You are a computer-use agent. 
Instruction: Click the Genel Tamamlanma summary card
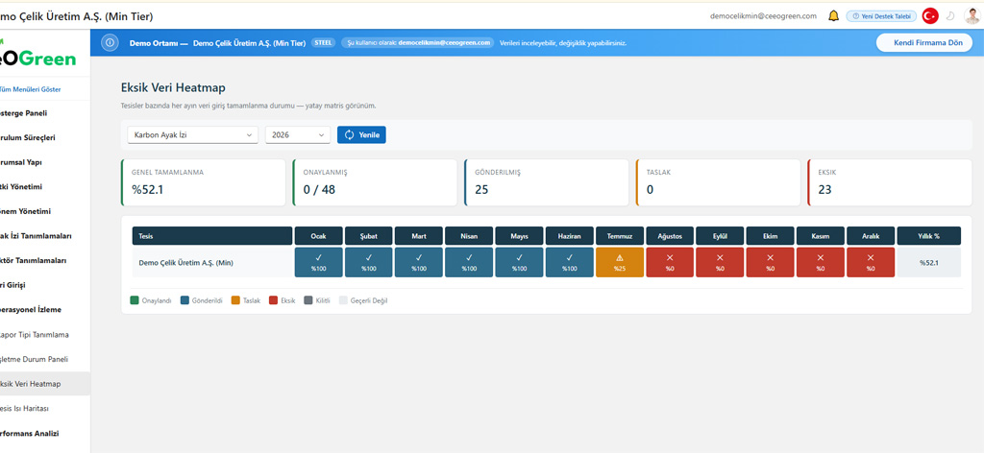(203, 182)
